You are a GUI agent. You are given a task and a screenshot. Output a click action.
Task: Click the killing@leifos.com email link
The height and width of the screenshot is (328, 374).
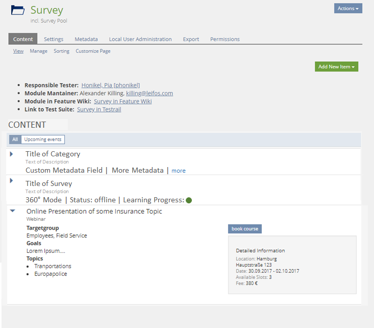point(149,93)
